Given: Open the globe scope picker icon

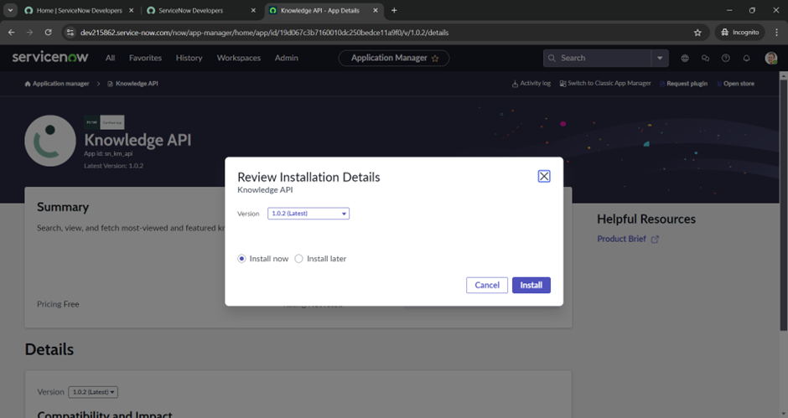Looking at the screenshot, I should coord(685,59).
